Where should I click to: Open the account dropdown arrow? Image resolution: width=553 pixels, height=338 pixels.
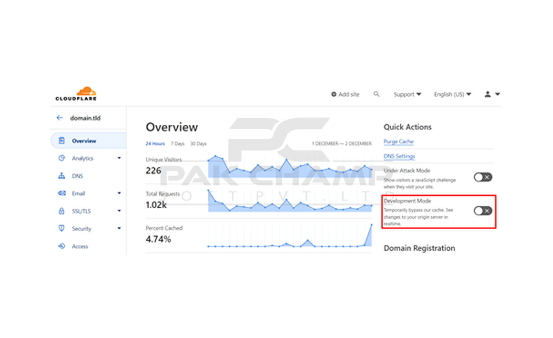(x=497, y=94)
